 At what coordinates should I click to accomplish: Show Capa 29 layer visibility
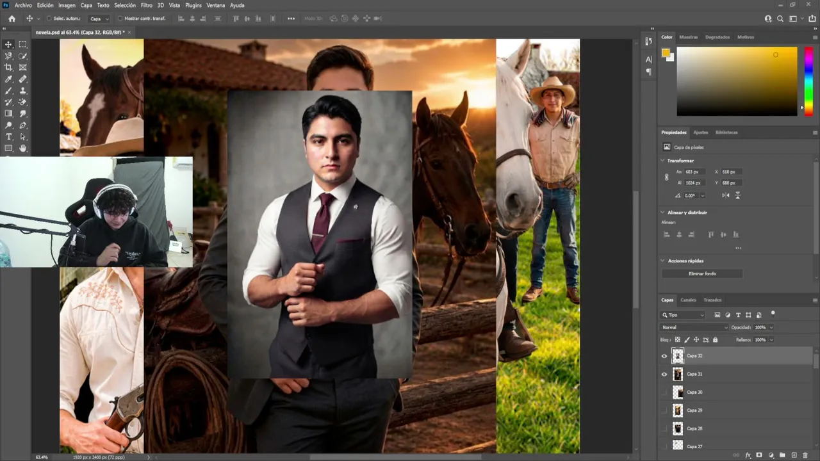[664, 410]
